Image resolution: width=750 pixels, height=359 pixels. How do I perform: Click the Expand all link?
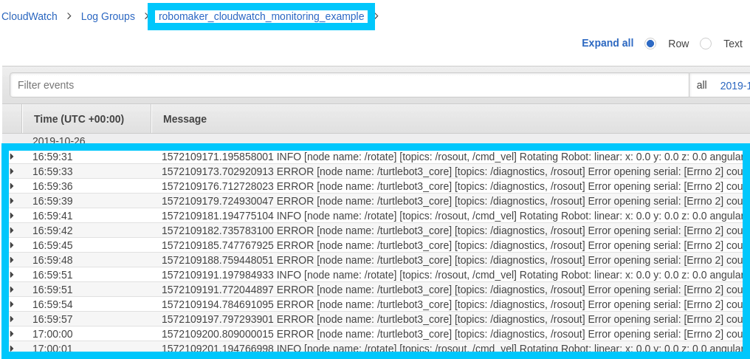pos(607,43)
